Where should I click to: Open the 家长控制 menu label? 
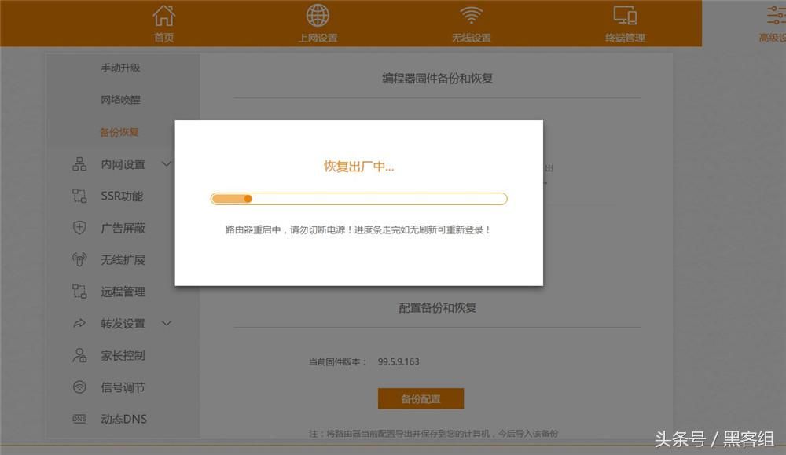point(123,355)
